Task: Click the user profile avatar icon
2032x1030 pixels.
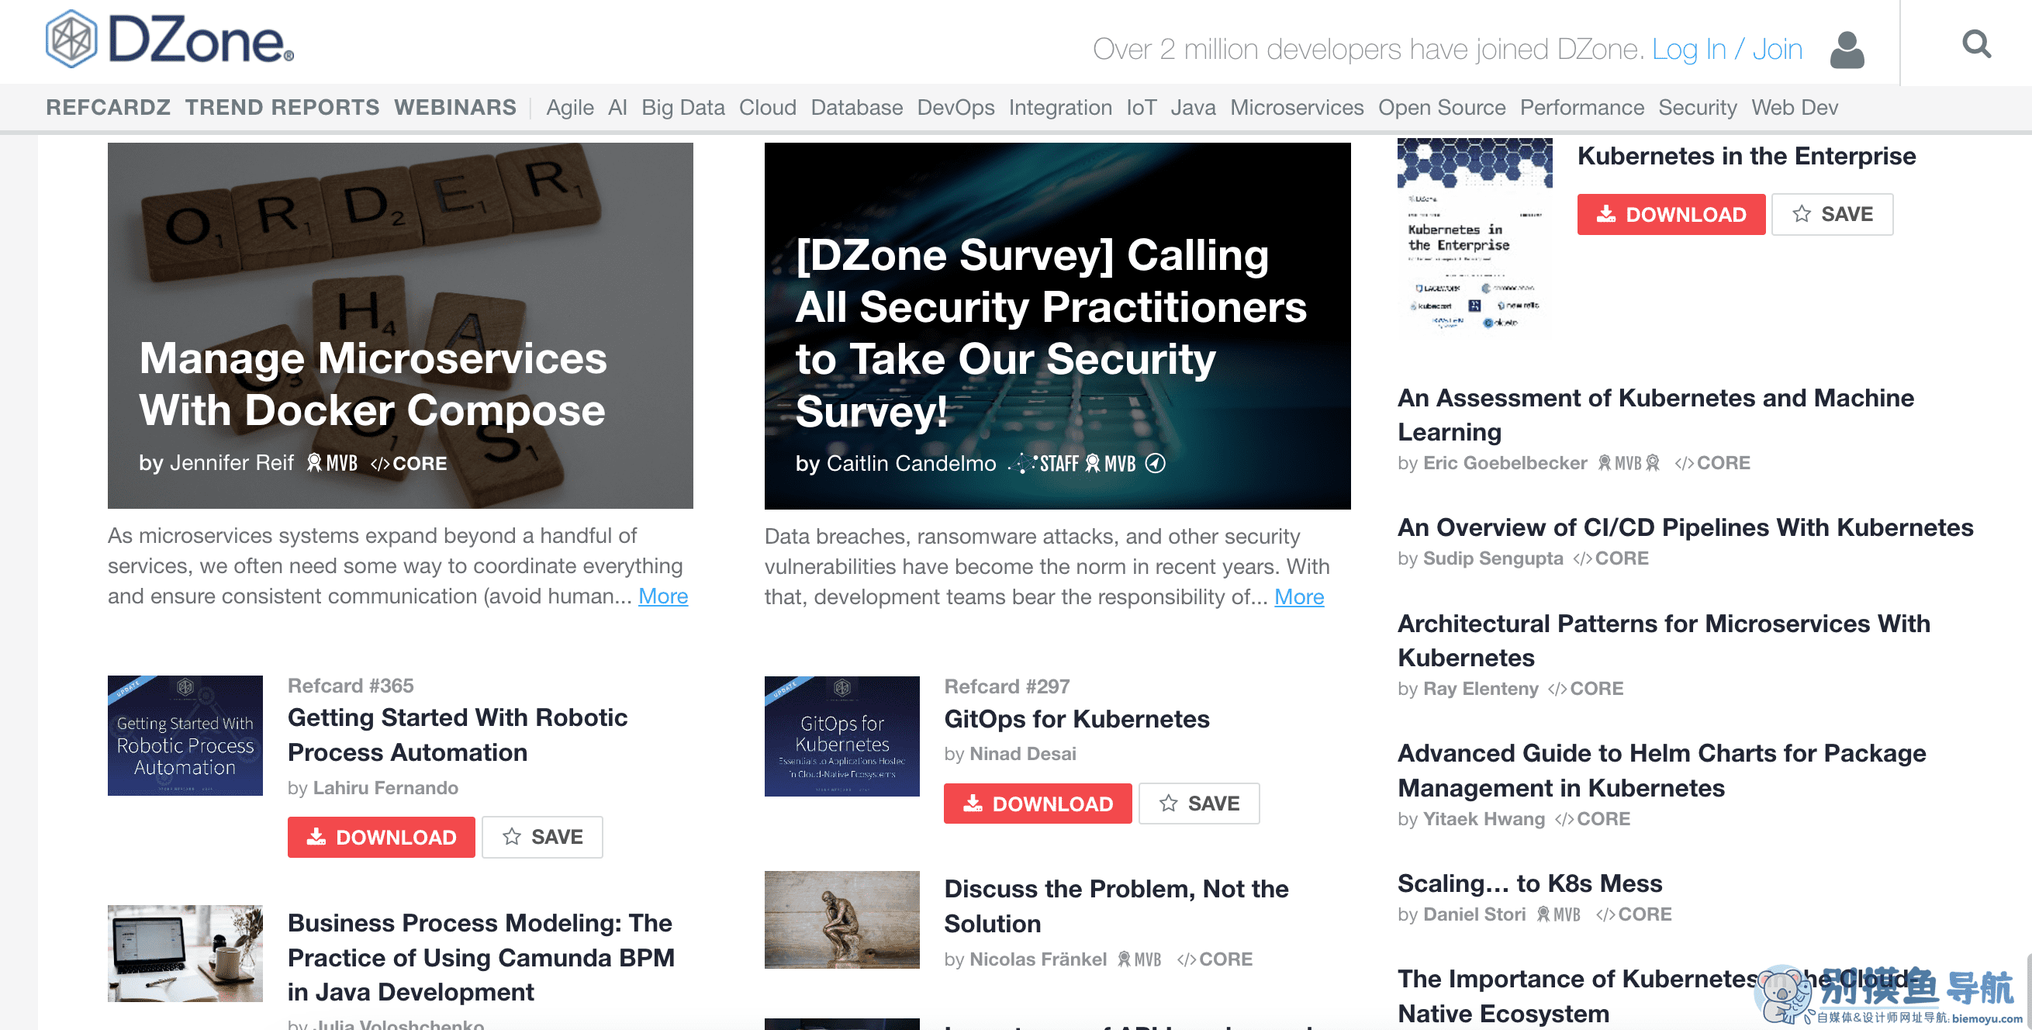Action: tap(1846, 50)
